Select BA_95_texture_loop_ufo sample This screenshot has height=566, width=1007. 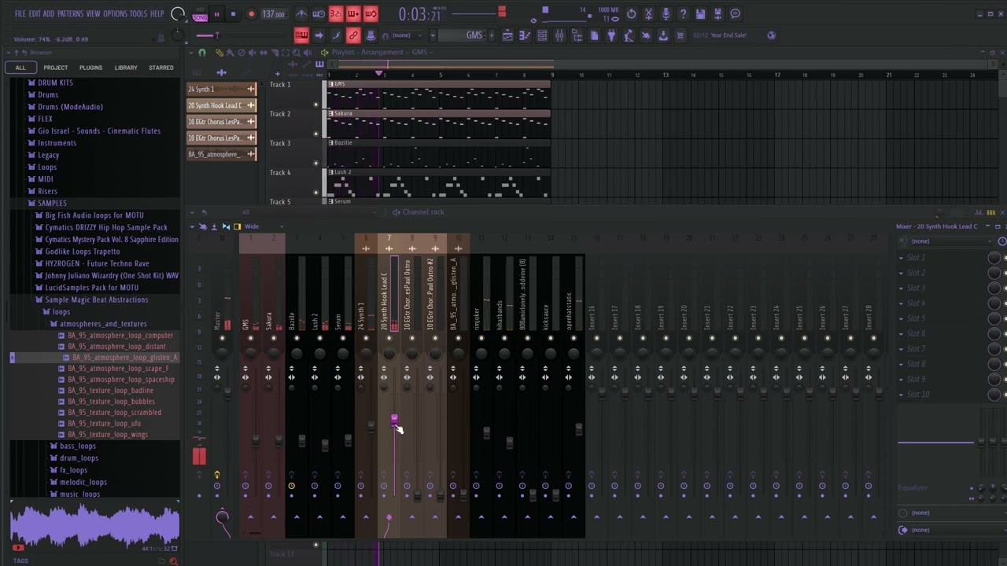pos(100,424)
